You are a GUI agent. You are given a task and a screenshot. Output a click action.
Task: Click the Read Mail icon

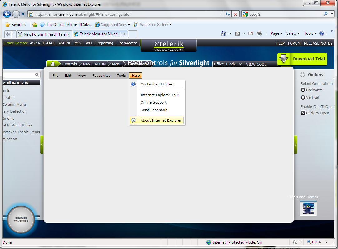(x=251, y=33)
